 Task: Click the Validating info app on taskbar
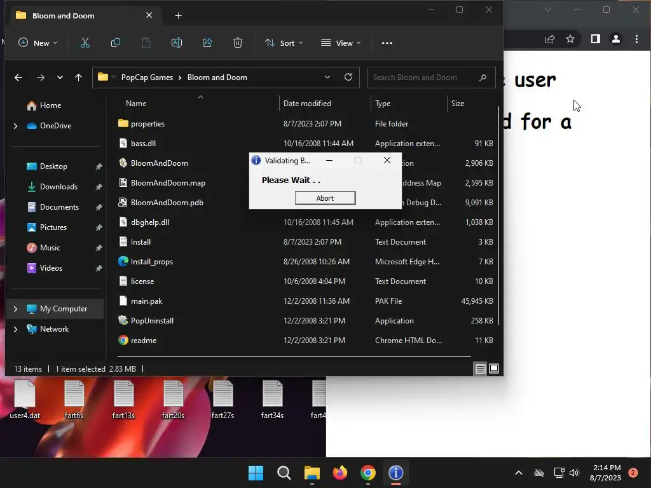coord(395,473)
